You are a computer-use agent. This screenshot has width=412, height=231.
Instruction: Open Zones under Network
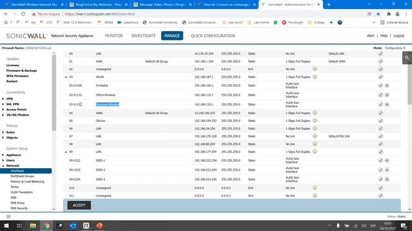pos(14,187)
